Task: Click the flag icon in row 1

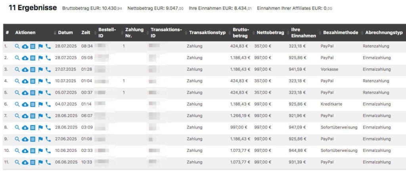Action: click(40, 46)
